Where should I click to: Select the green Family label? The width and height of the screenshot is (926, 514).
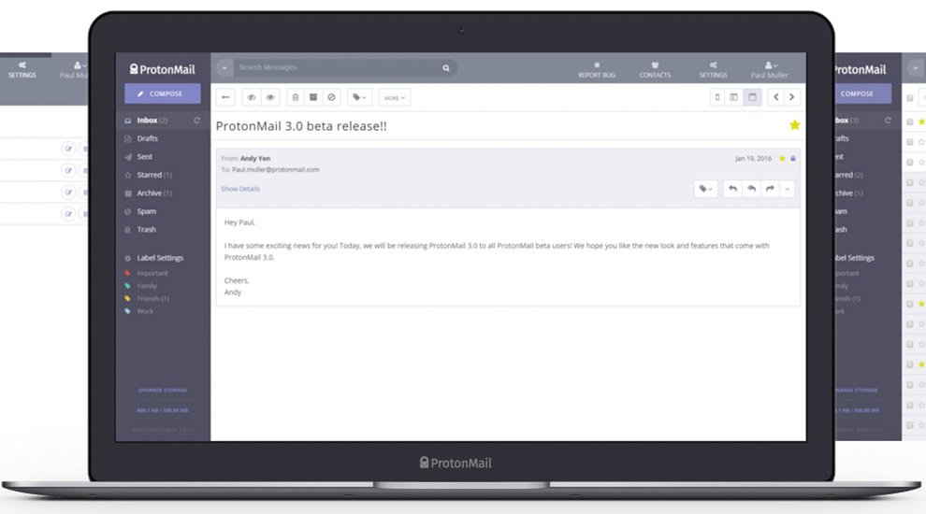click(x=147, y=286)
